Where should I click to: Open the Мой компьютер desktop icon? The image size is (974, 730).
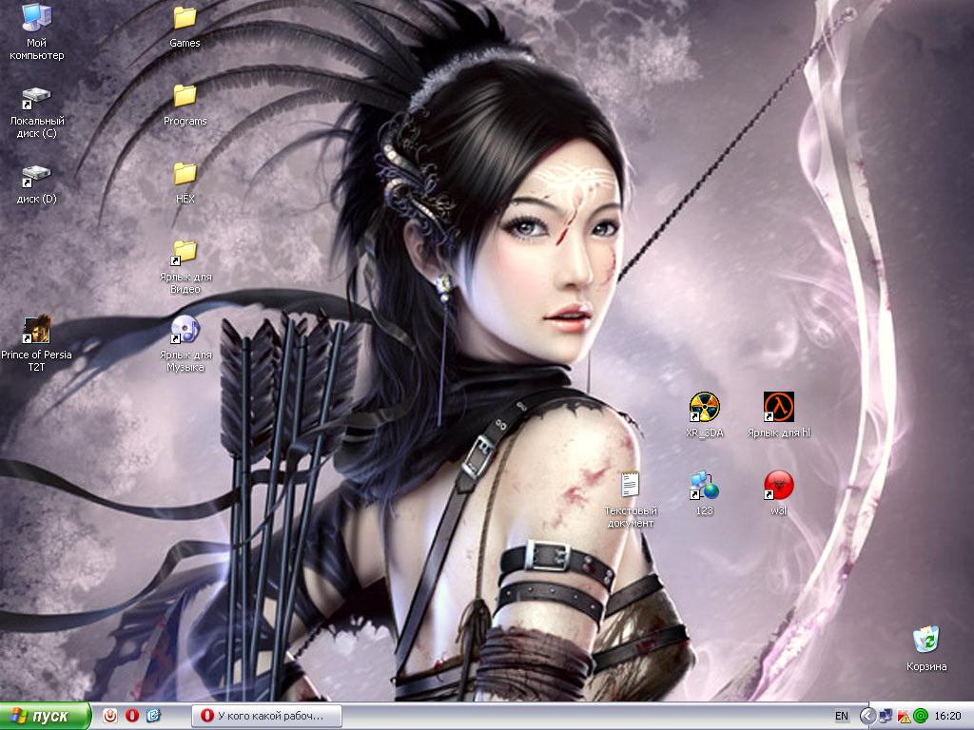37,18
